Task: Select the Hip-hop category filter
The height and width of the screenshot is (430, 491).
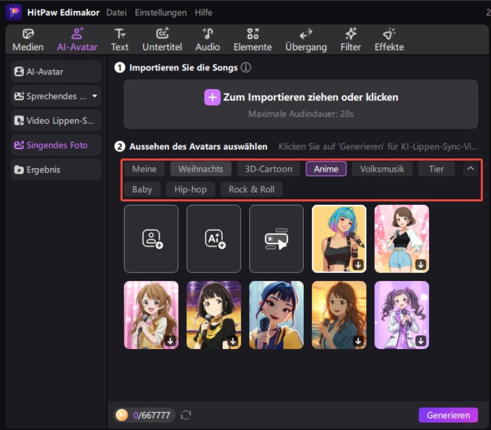Action: tap(190, 190)
